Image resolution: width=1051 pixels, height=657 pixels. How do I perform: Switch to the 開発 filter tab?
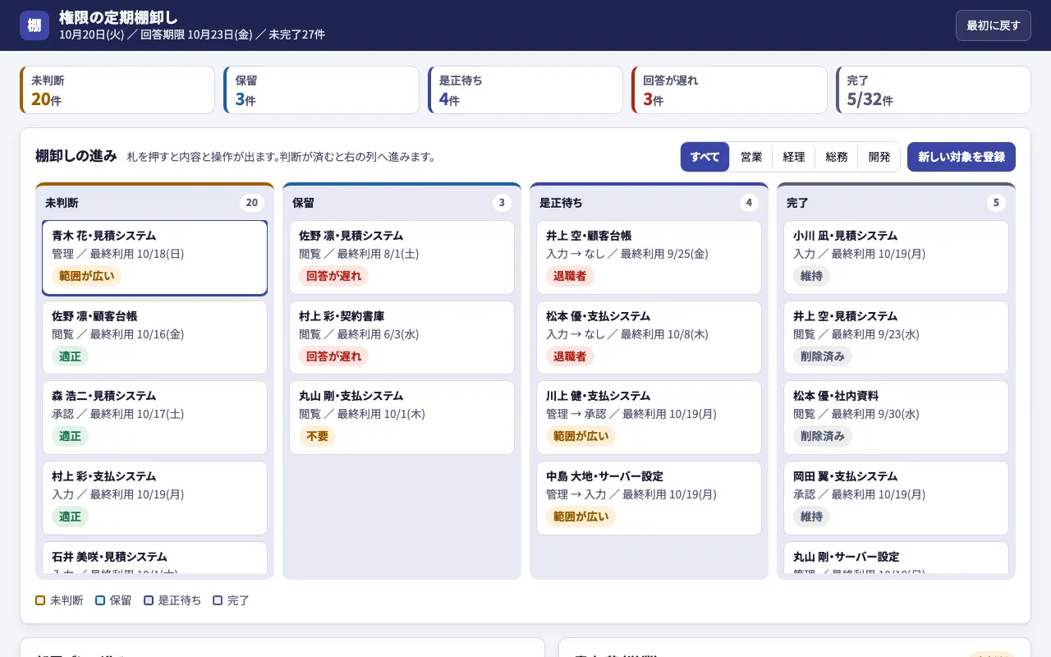(x=879, y=157)
